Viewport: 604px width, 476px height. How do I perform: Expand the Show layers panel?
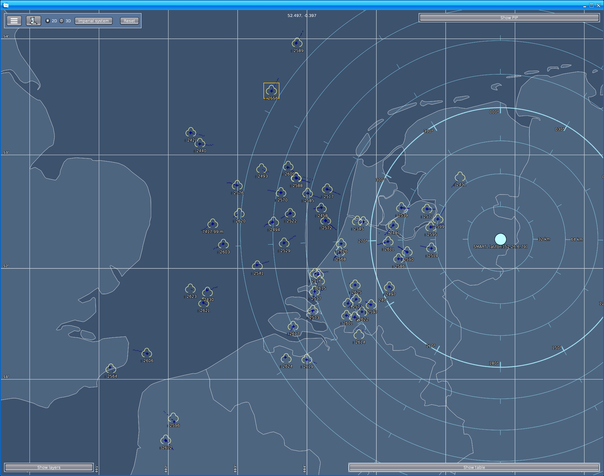pos(49,467)
